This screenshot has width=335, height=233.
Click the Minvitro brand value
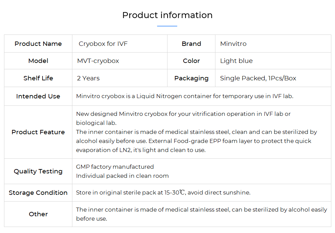click(233, 44)
